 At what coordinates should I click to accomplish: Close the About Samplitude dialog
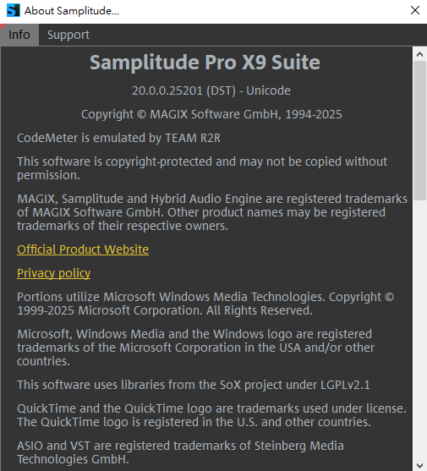point(414,10)
